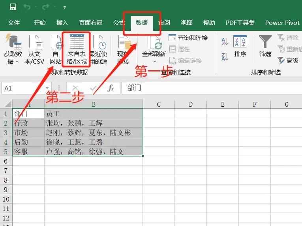Toggle the 筛选 filter funnel
Viewport: 302px width, 226px height.
point(265,41)
